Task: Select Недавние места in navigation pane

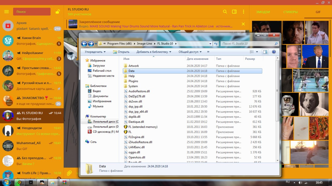Action: [x=101, y=76]
